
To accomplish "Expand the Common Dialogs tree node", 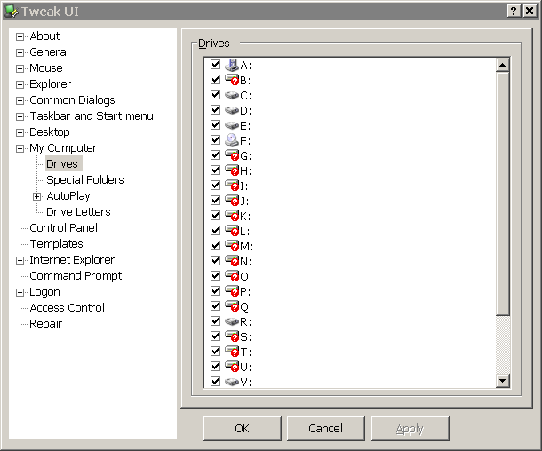I will coord(20,100).
